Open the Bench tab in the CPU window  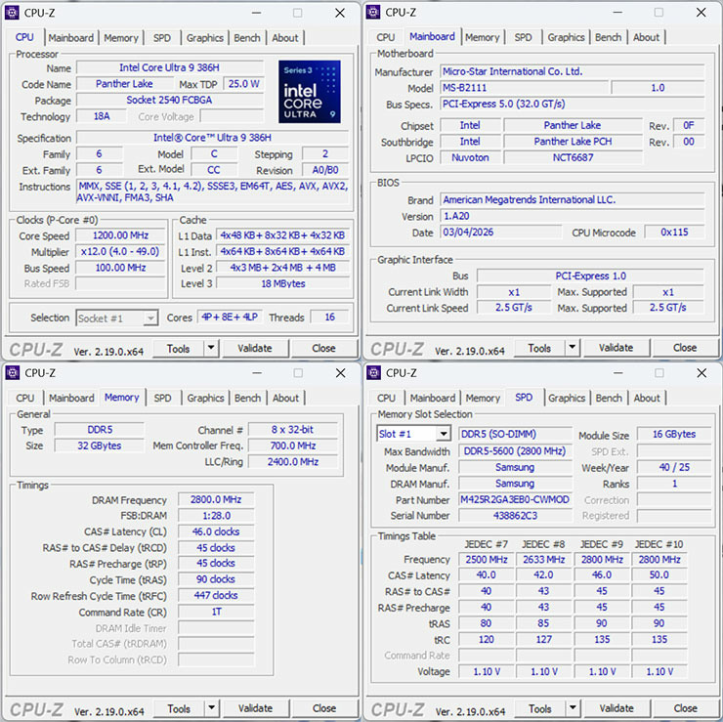(247, 38)
